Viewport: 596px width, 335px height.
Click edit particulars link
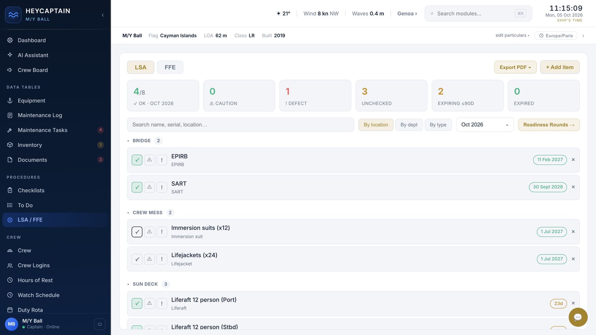coord(512,35)
